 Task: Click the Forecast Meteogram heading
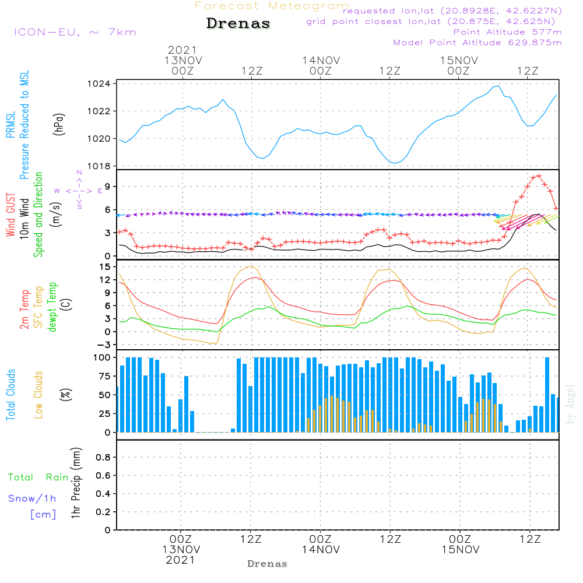pyautogui.click(x=271, y=6)
